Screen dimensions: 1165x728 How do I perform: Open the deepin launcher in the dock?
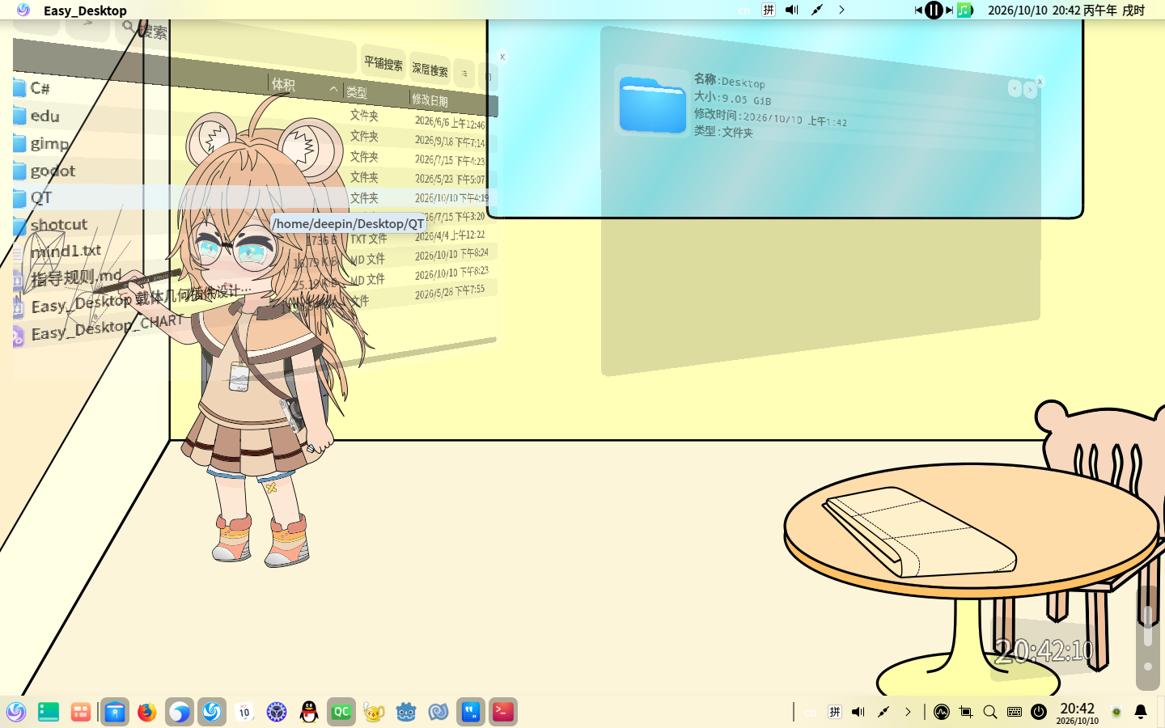coord(16,712)
